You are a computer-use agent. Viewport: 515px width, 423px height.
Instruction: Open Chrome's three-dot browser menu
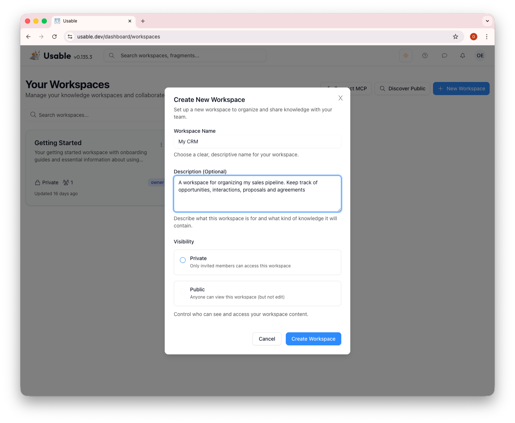coord(487,37)
